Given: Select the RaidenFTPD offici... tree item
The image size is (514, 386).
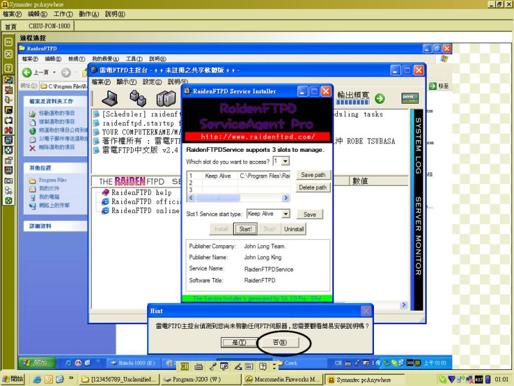Looking at the screenshot, I should [146, 201].
